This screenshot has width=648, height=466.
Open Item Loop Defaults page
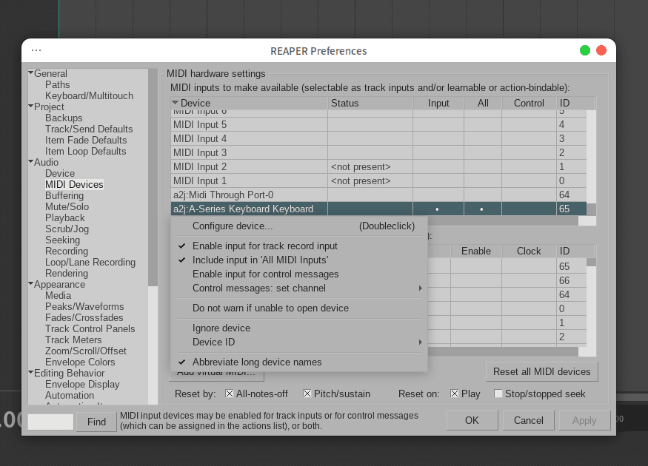[x=86, y=152]
